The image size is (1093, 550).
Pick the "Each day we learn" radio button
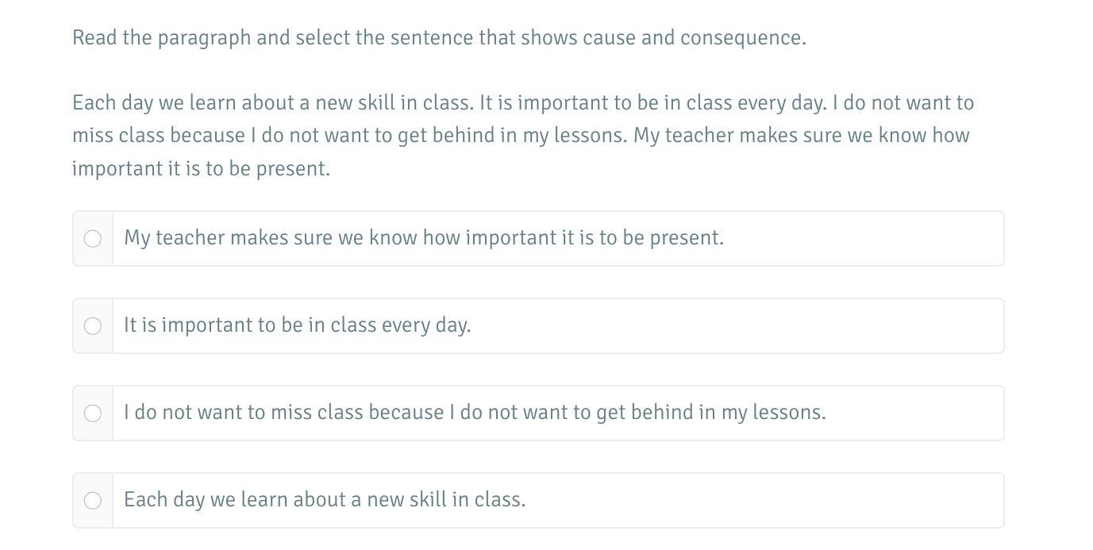click(x=93, y=501)
